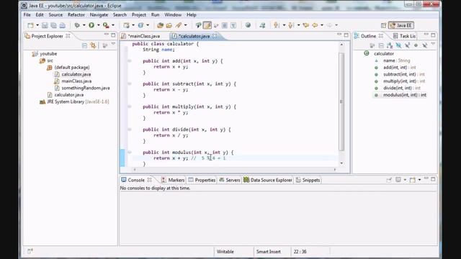Close the calculator.java editor tab

click(x=215, y=36)
